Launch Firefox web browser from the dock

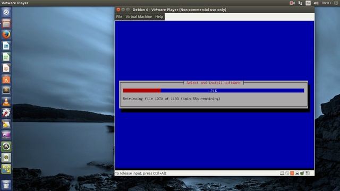coord(6,34)
